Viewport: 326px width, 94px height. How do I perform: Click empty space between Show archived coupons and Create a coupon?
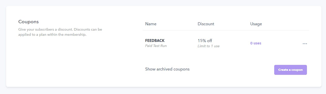(x=232, y=69)
